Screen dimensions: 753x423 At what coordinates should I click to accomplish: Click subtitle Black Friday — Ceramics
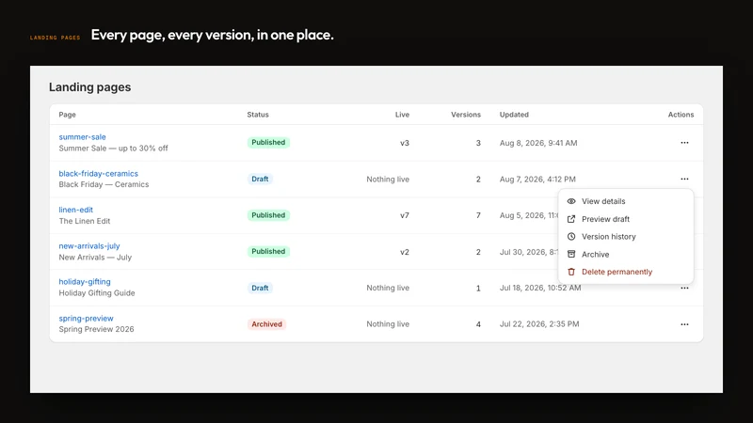(x=104, y=184)
